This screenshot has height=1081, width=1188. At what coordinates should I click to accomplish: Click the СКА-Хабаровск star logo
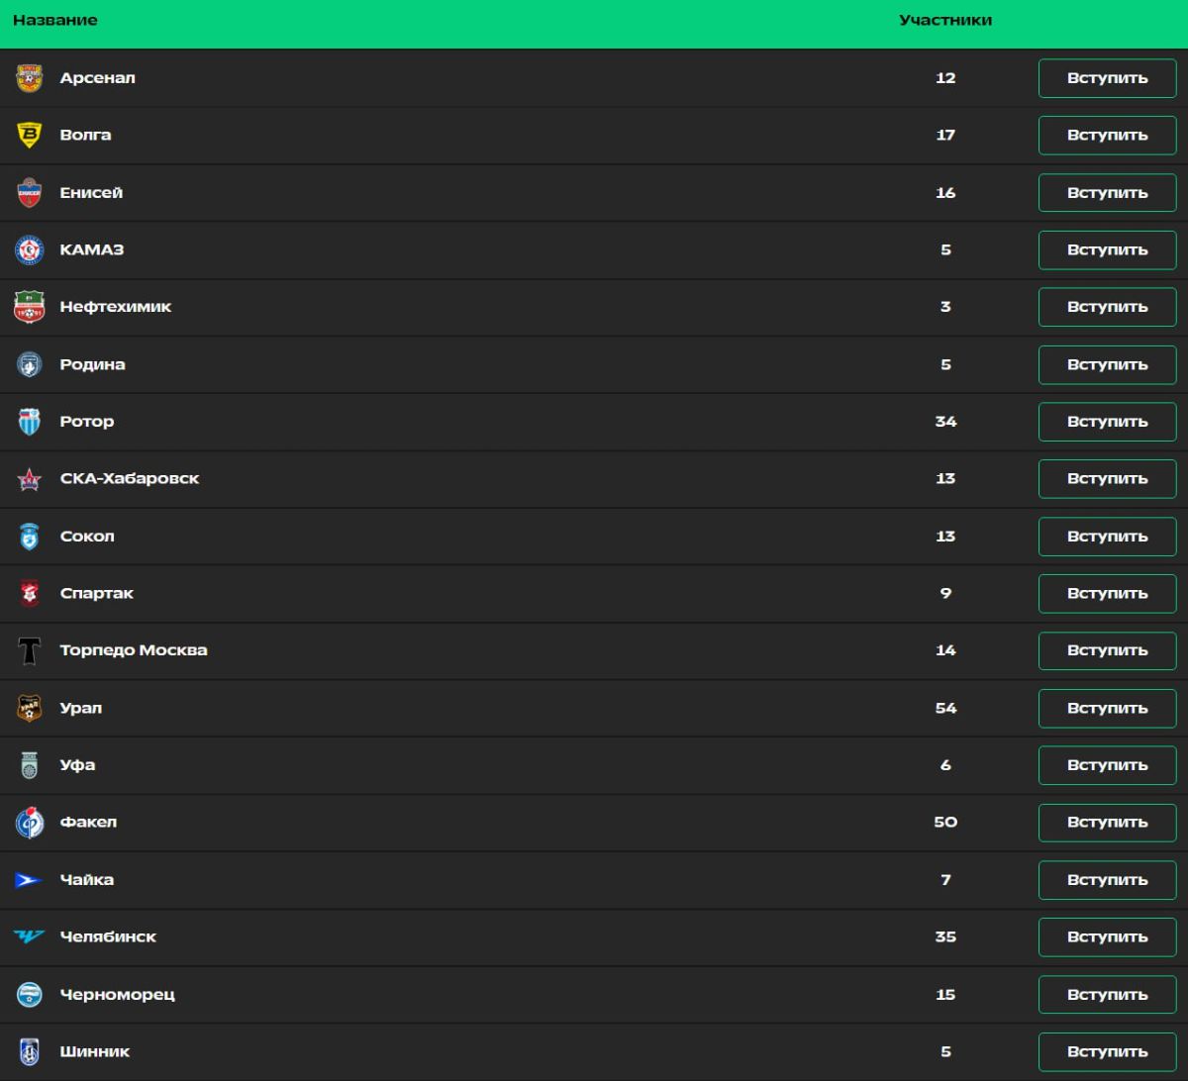30,479
